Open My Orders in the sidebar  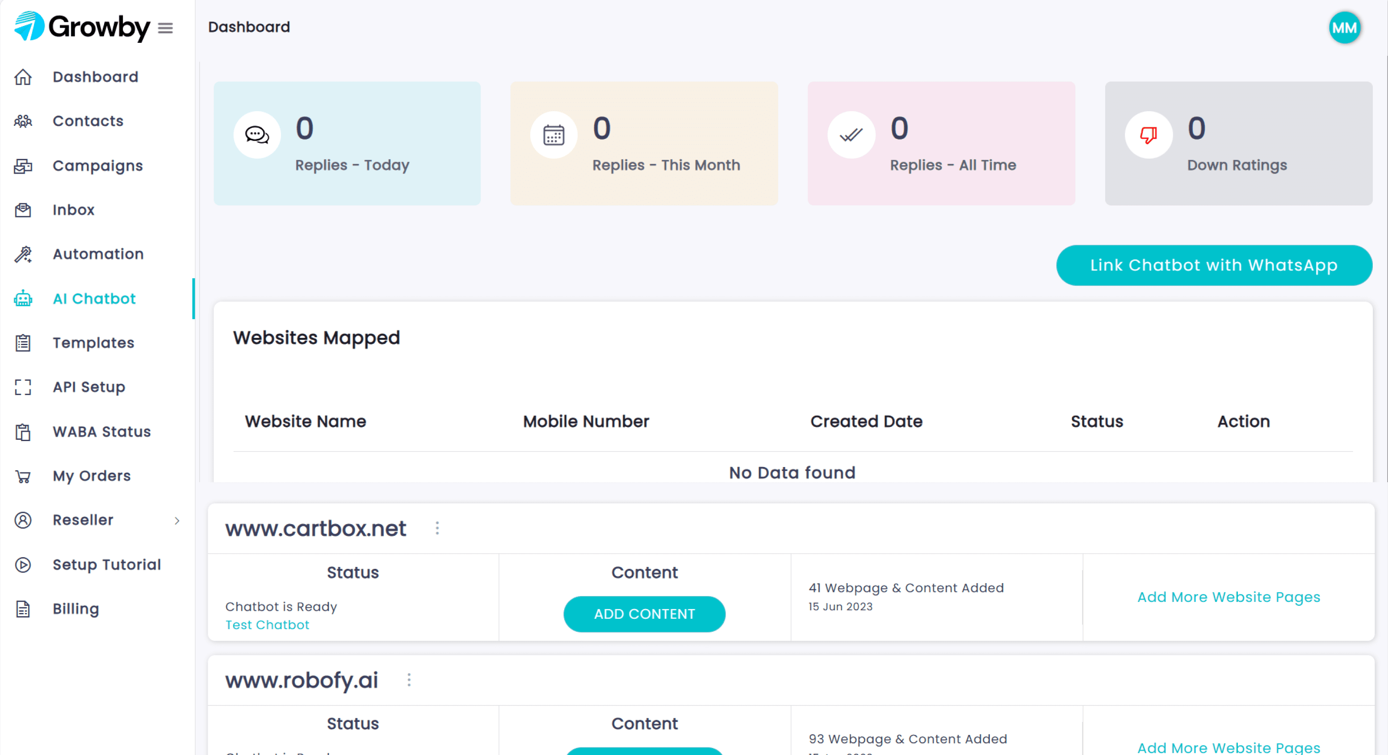[x=92, y=476]
